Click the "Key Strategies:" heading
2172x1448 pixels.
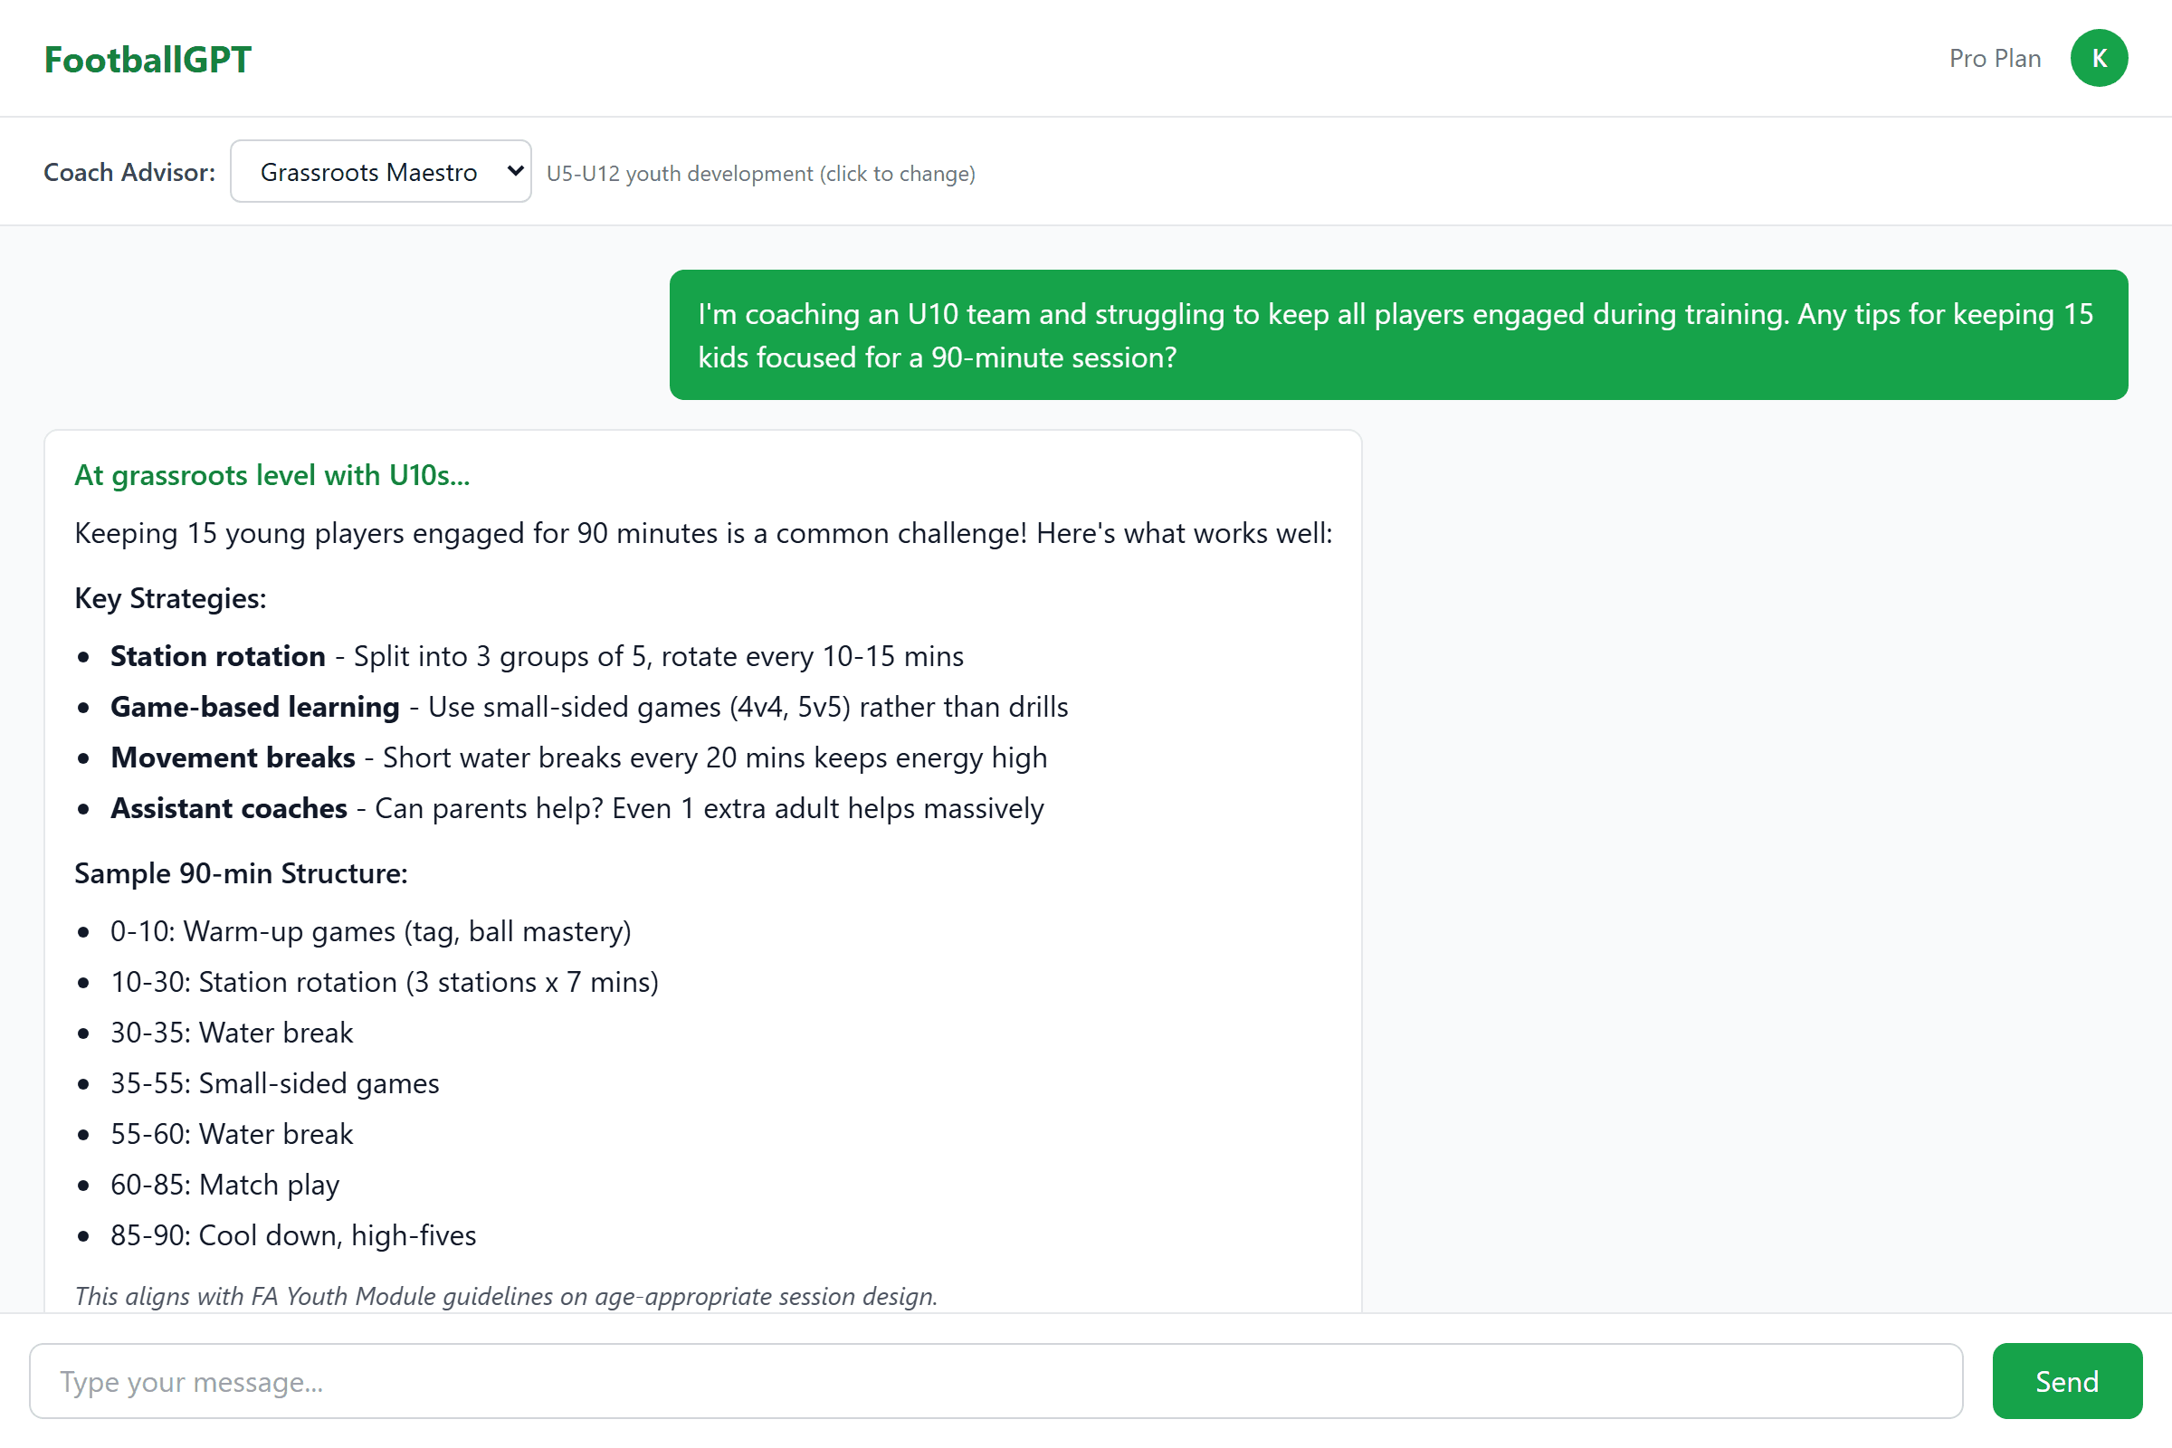(170, 598)
